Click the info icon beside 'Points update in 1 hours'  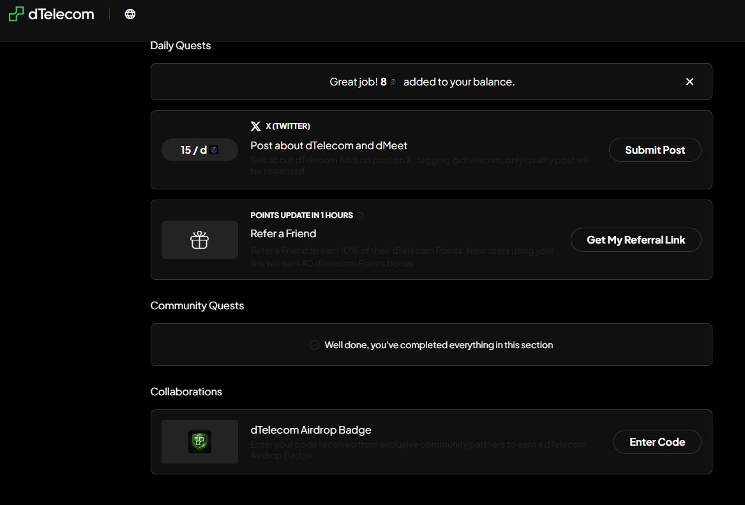point(359,216)
